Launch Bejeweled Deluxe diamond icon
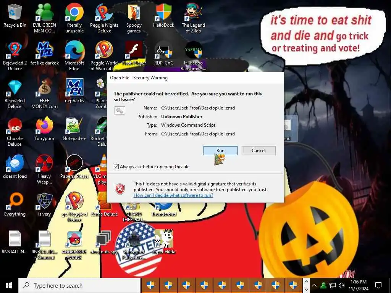The width and height of the screenshot is (391, 293). pos(15,94)
